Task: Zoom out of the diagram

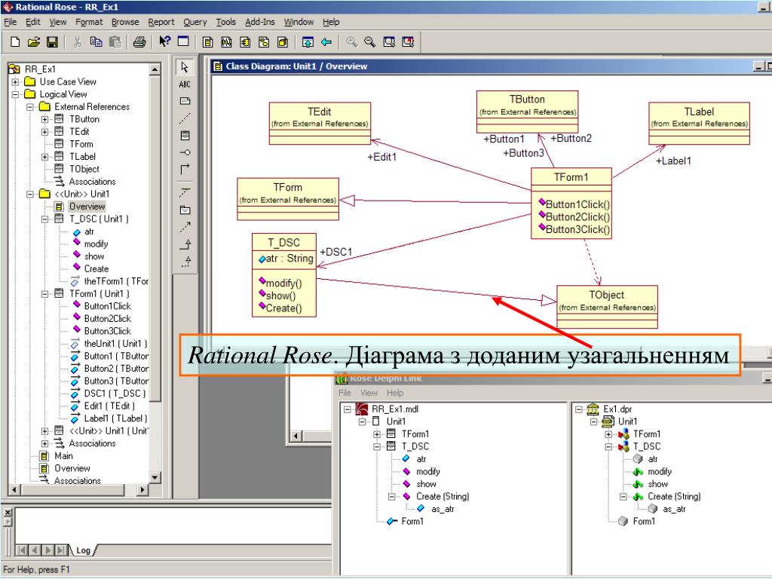Action: click(369, 42)
